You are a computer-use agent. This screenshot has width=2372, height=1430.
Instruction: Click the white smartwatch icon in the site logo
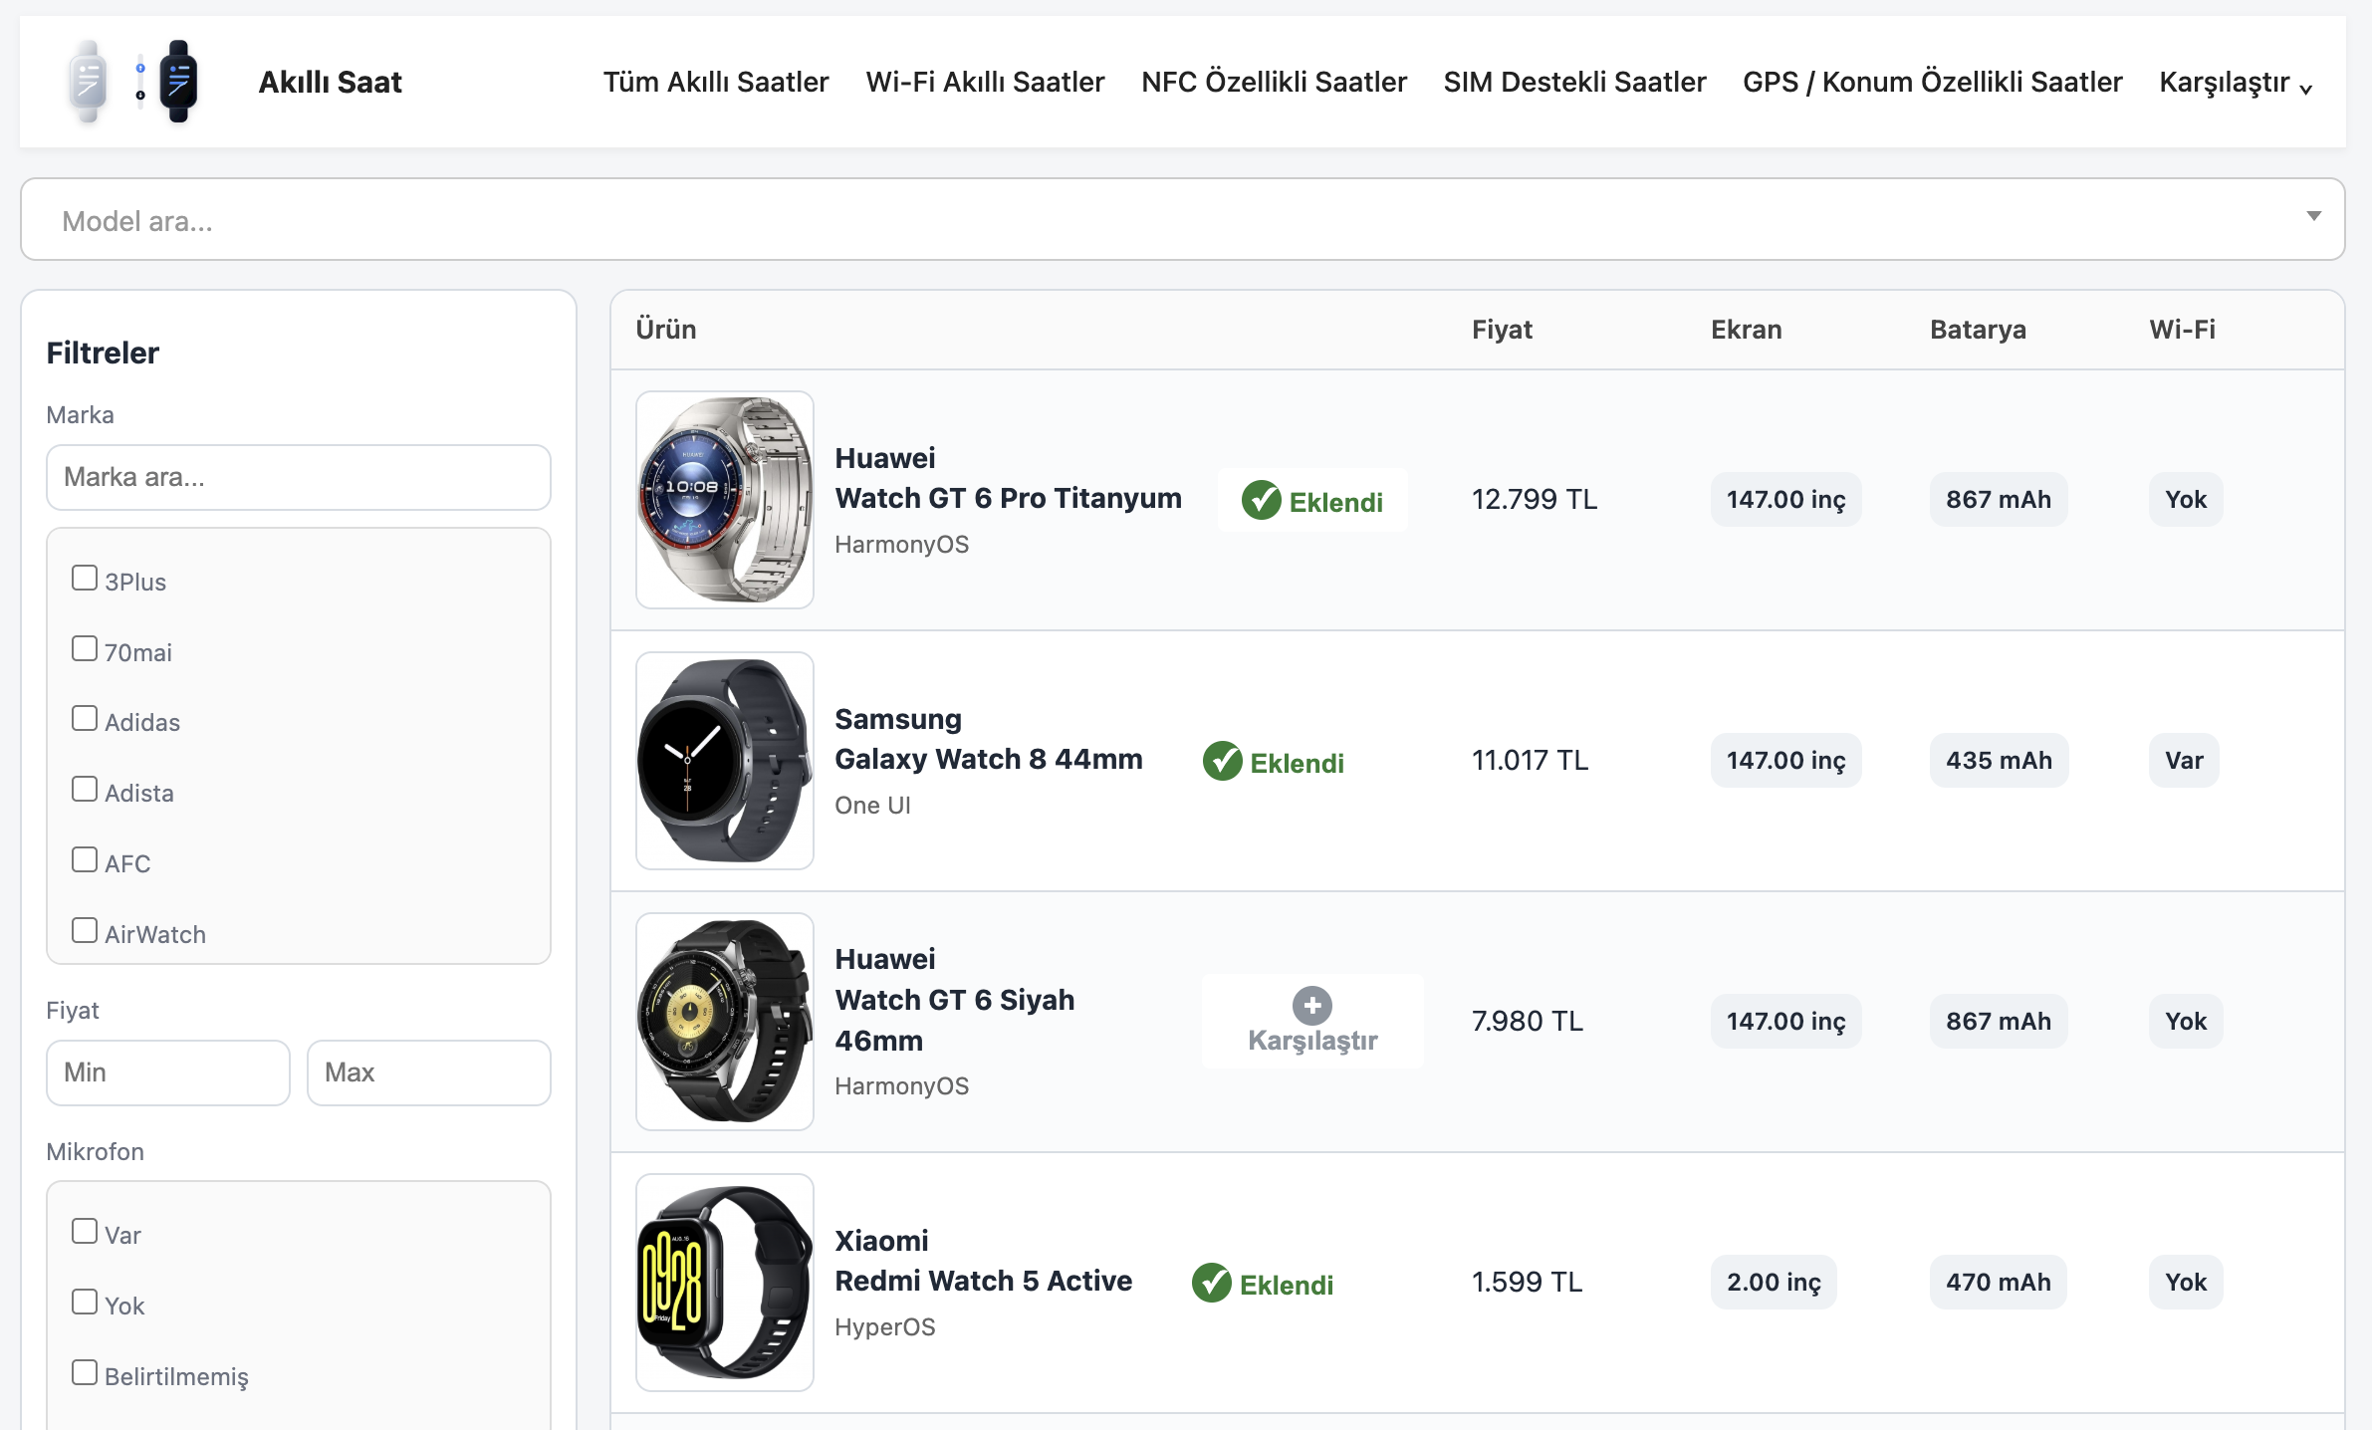click(x=90, y=82)
